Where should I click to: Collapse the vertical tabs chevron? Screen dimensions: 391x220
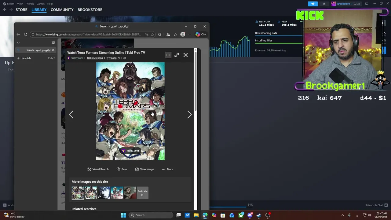click(18, 43)
